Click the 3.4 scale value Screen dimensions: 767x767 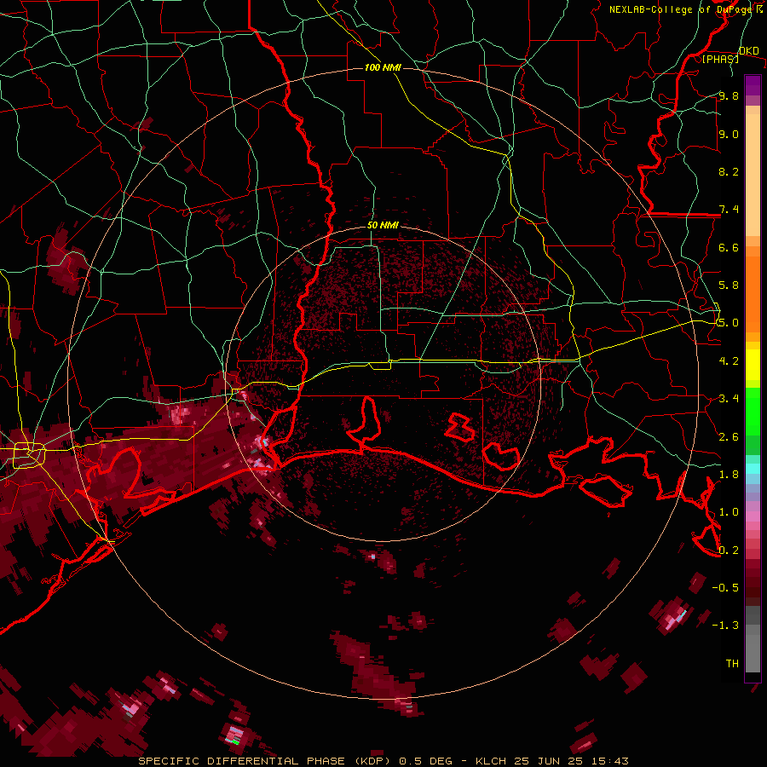tap(729, 399)
